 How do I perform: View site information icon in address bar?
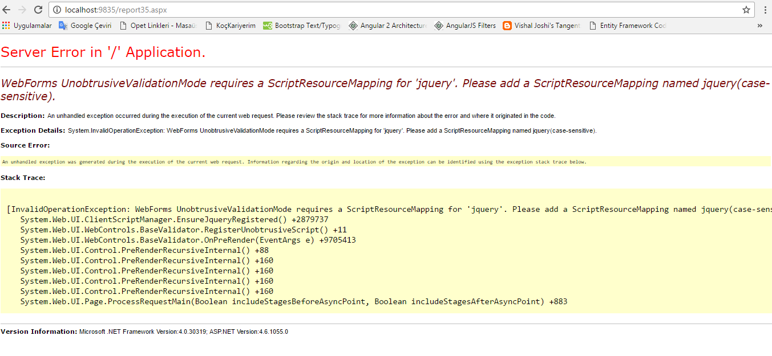click(x=56, y=10)
